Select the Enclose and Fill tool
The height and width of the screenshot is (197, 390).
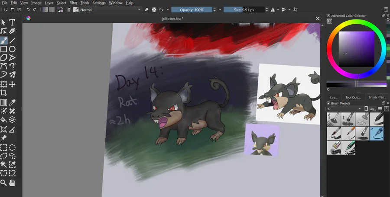(x=12, y=120)
